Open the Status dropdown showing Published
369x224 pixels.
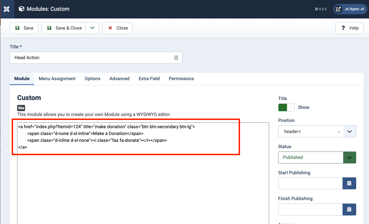pyautogui.click(x=317, y=157)
